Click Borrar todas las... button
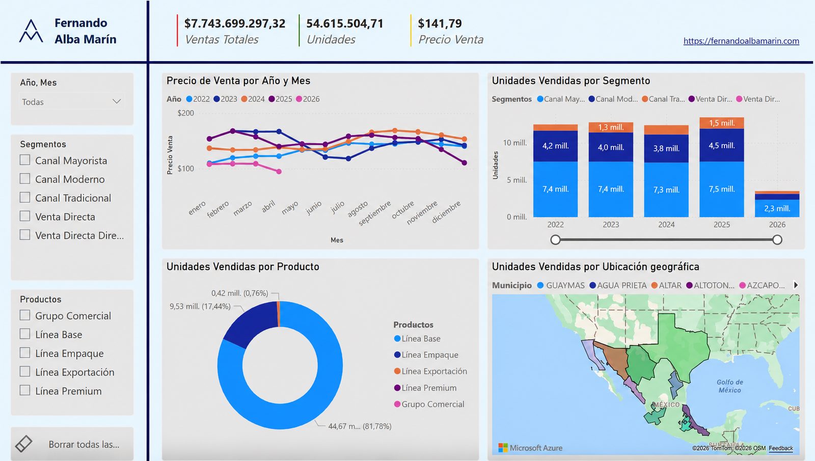Viewport: 815px width, 461px height. [72, 444]
